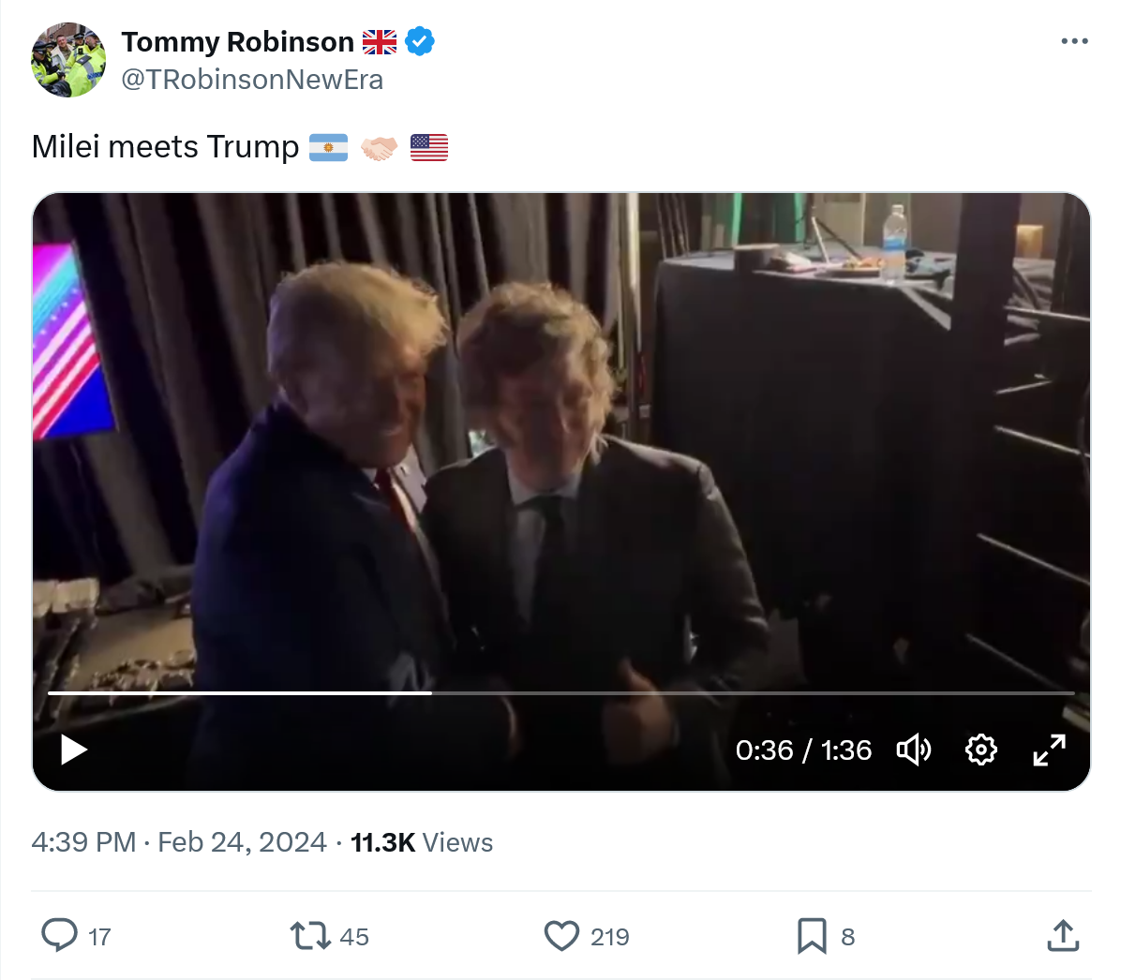1121x980 pixels.
Task: Click the 219 likes count
Action: coord(610,937)
